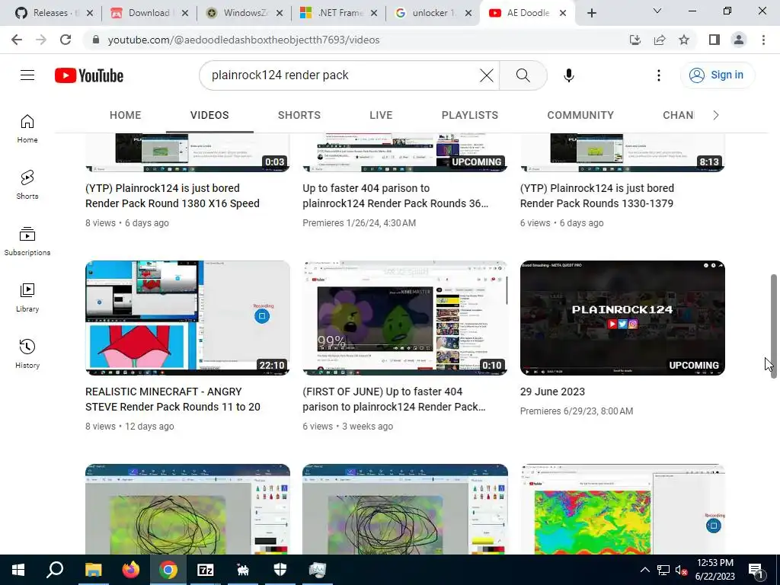Switch to the Download browser tab
Image resolution: width=780 pixels, height=585 pixels.
149,13
